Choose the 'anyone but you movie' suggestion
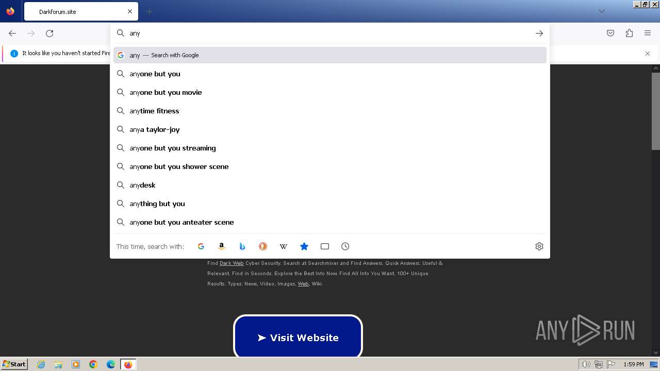660x371 pixels. (330, 92)
